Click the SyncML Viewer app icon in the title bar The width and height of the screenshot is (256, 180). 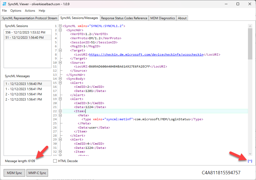tap(4, 4)
